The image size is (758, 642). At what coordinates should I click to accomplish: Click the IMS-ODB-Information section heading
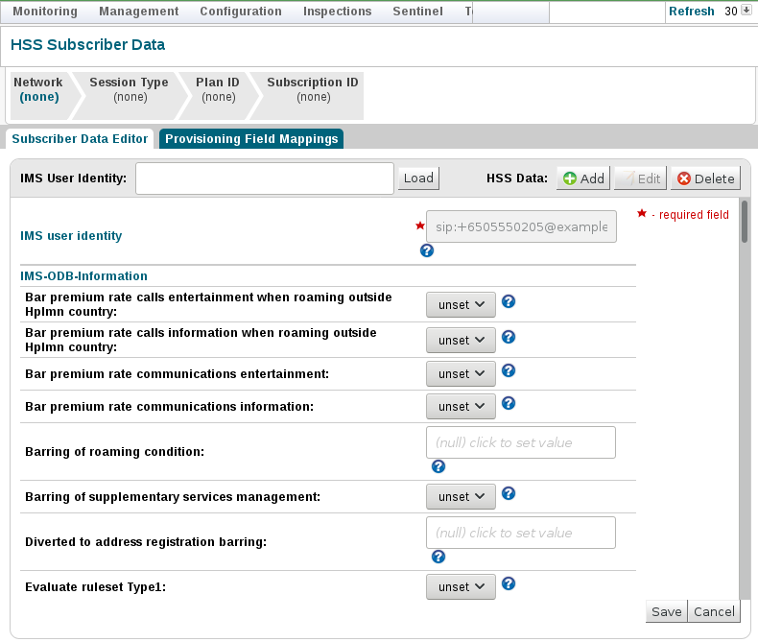[x=83, y=276]
